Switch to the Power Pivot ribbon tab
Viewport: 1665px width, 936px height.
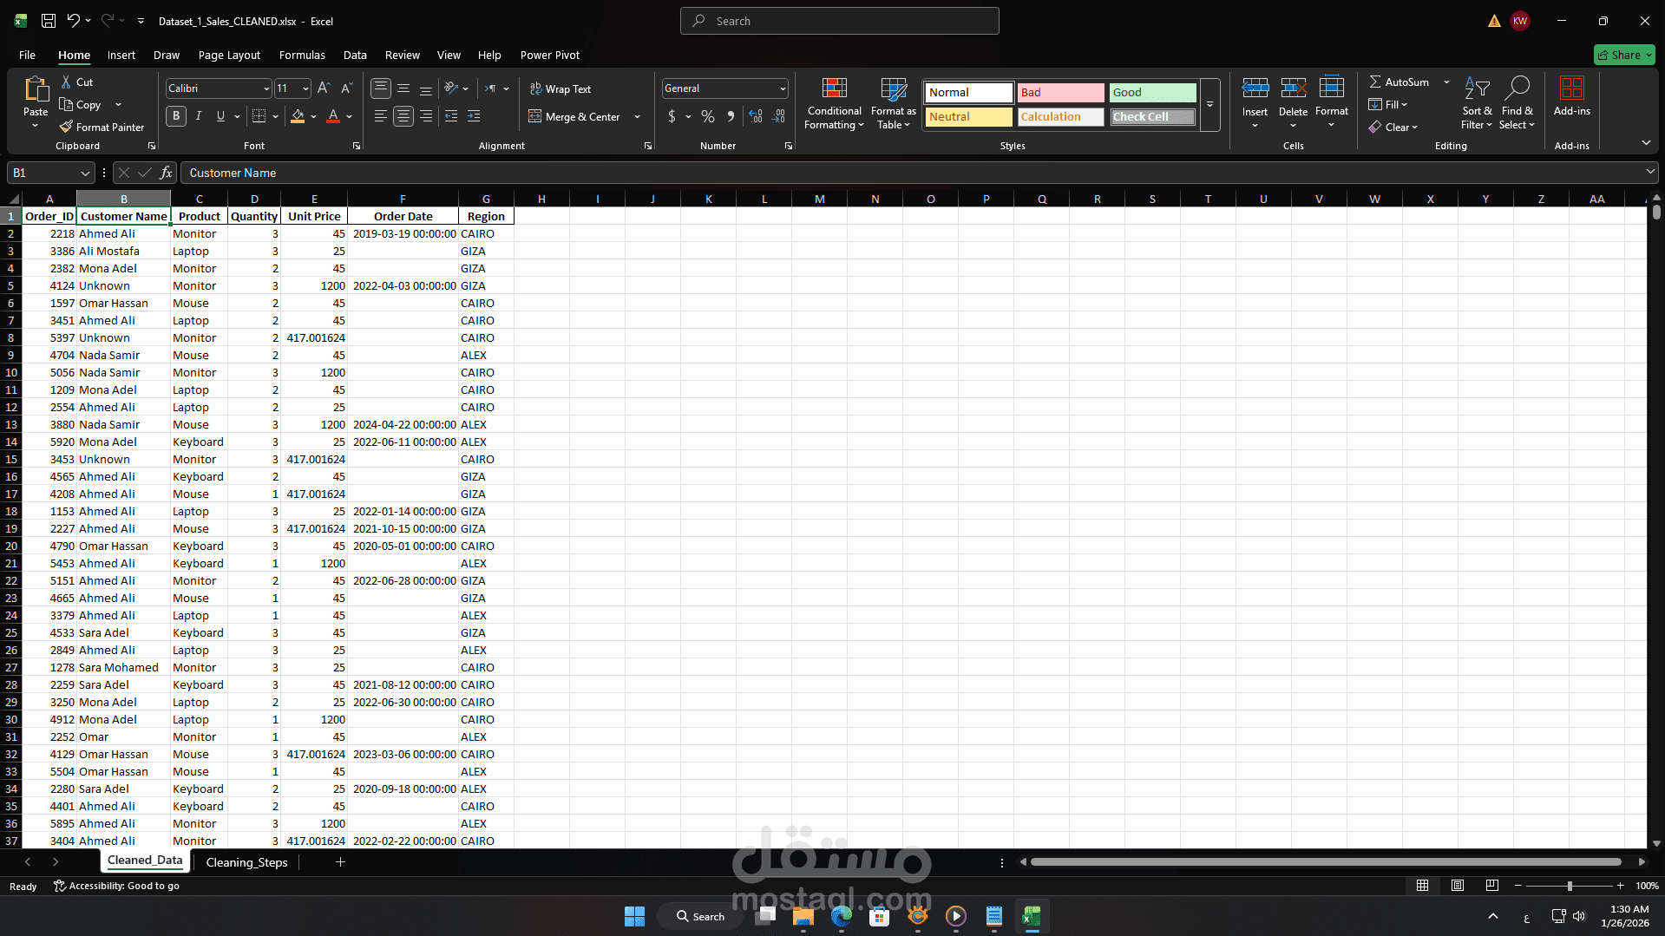pyautogui.click(x=550, y=55)
